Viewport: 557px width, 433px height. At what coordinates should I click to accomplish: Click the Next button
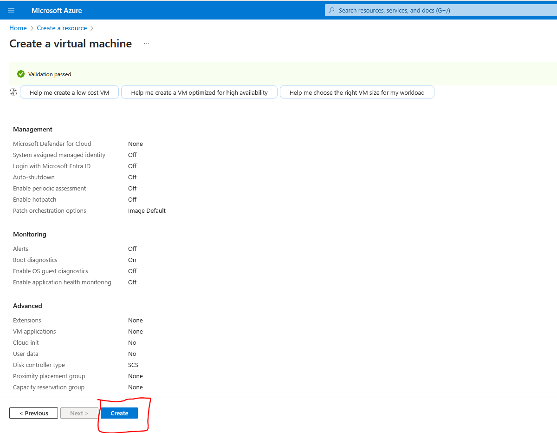[x=79, y=413]
